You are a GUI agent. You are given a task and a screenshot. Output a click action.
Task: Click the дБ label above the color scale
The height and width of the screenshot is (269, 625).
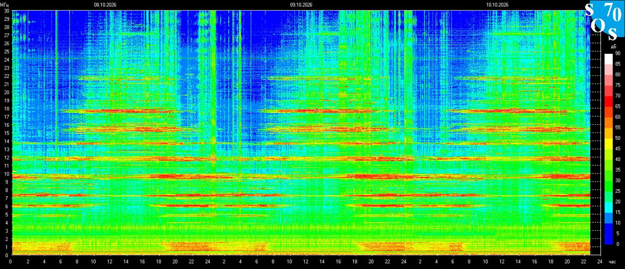tap(614, 47)
